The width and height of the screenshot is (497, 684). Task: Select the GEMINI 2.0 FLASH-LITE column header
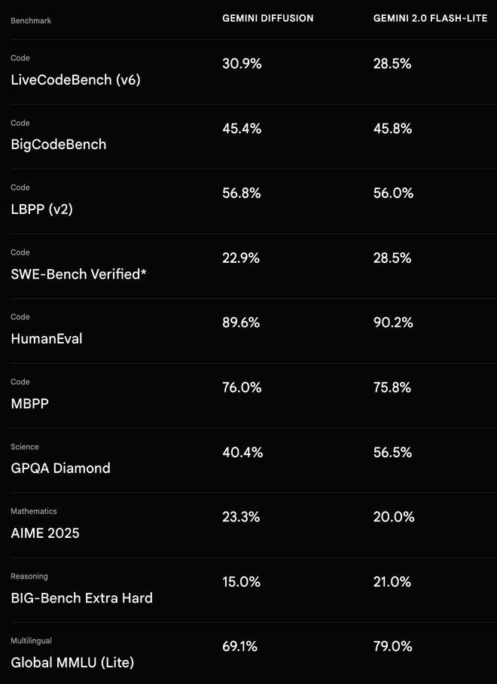[x=430, y=18]
